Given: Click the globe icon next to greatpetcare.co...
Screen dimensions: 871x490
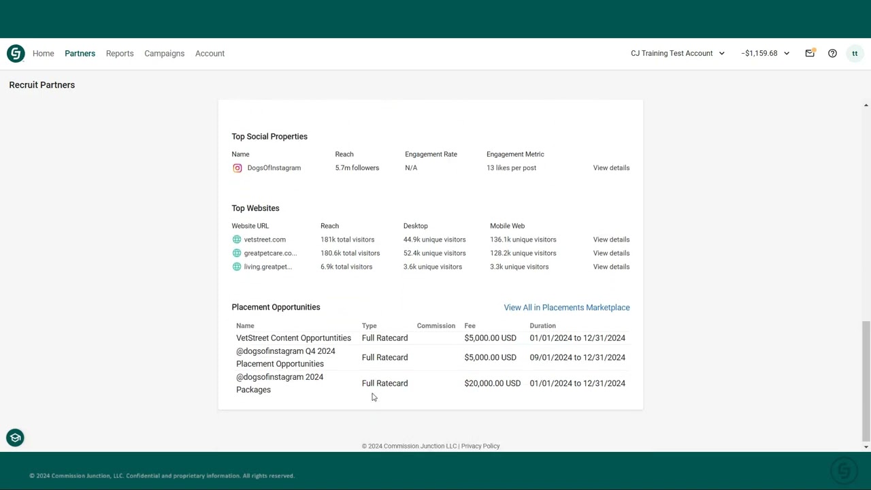Looking at the screenshot, I should (x=237, y=253).
